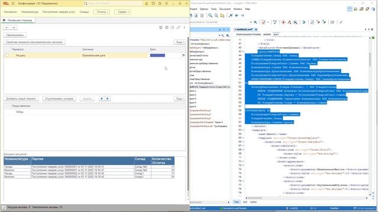Open the Сервис dropdown menu
Image resolution: width=378 pixels, height=212 pixels.
(x=122, y=12)
